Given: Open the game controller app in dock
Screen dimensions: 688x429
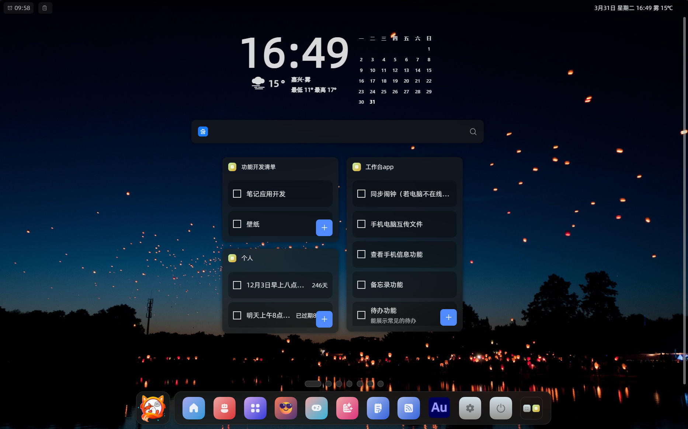Looking at the screenshot, I should 316,408.
